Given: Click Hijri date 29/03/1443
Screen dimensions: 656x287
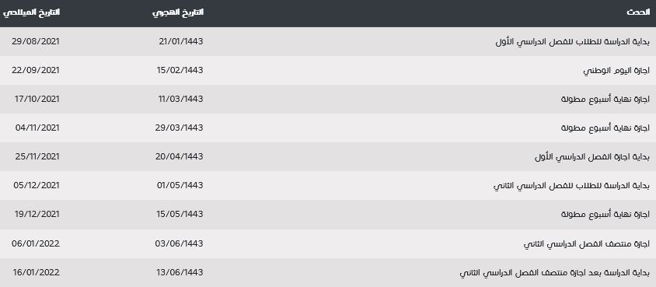Looking at the screenshot, I should [x=179, y=128].
